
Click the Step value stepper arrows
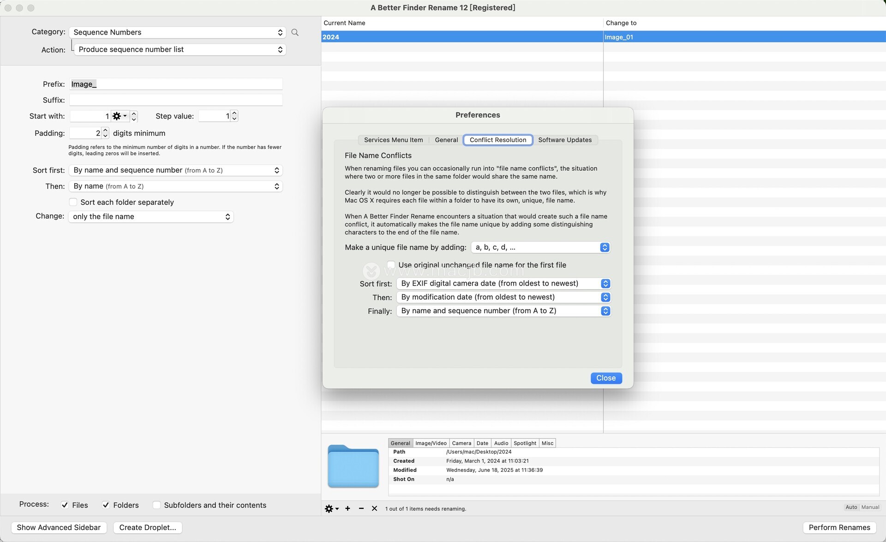tap(234, 116)
